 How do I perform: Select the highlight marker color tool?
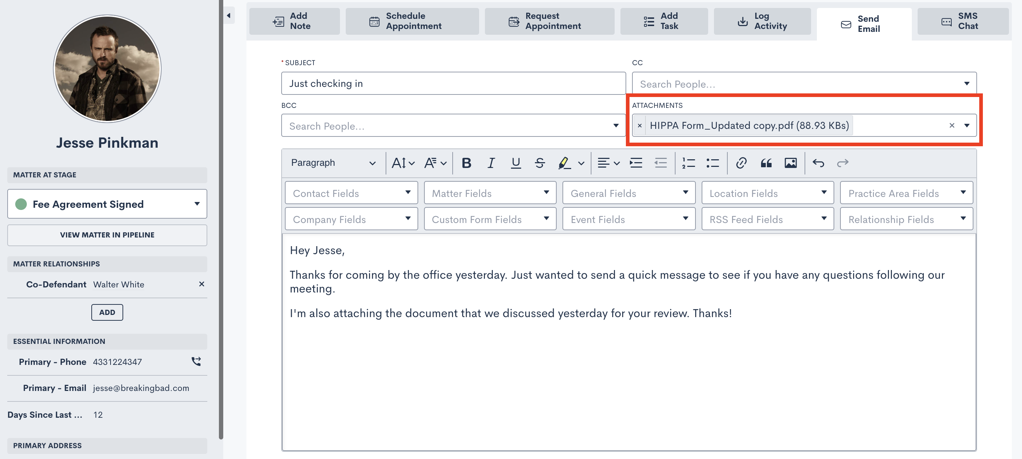click(x=564, y=163)
